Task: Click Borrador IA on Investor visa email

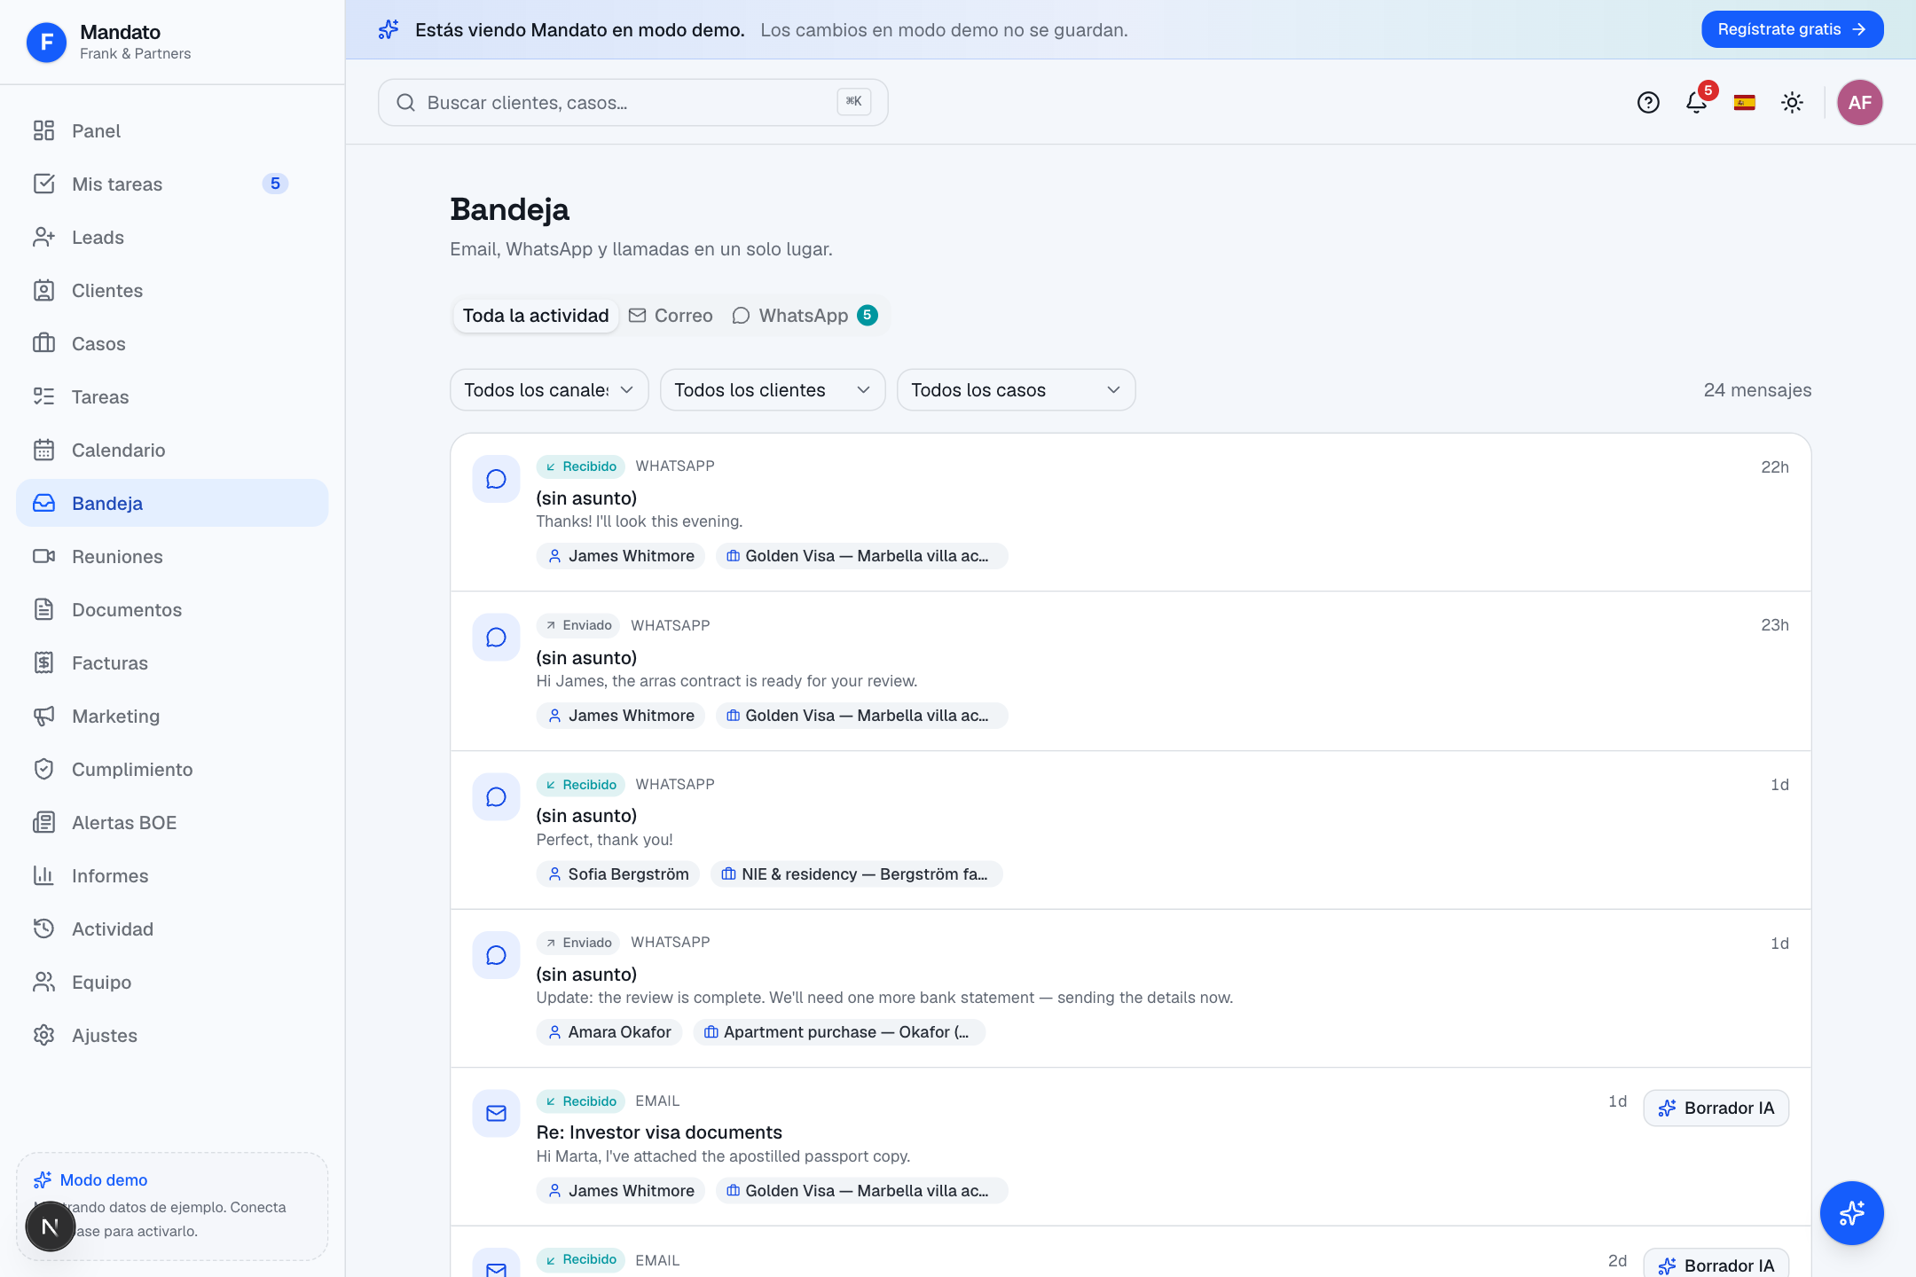Action: tap(1716, 1109)
